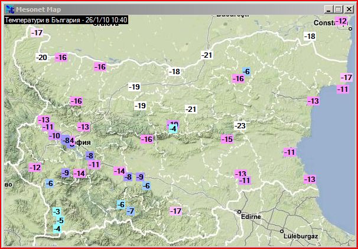Click the Mesonet Map app icon
Screen dimensions: 358x249
coord(8,9)
